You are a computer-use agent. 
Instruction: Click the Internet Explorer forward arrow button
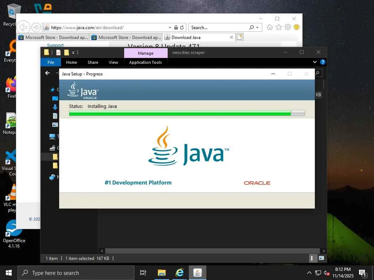coord(36,27)
